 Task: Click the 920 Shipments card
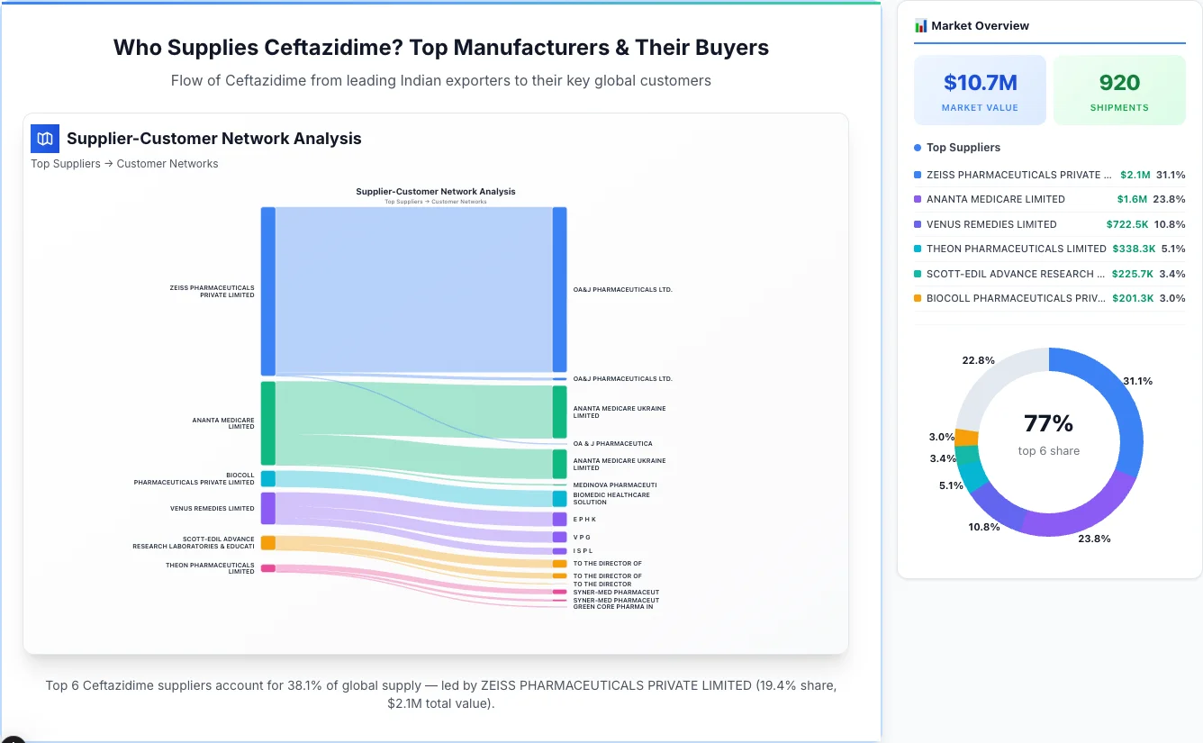[x=1119, y=89]
